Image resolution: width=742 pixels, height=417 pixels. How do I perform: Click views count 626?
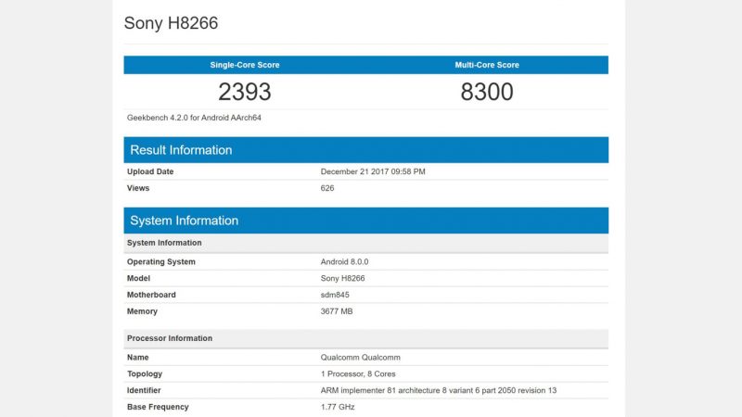coord(327,188)
